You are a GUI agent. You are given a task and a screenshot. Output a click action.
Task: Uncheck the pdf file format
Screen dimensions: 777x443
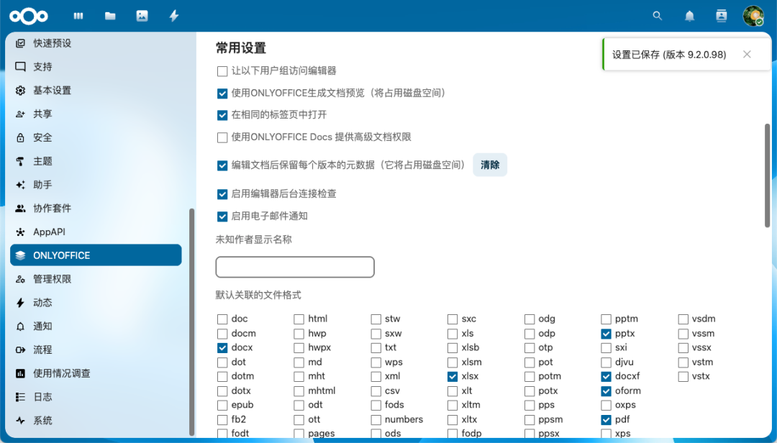tap(606, 419)
